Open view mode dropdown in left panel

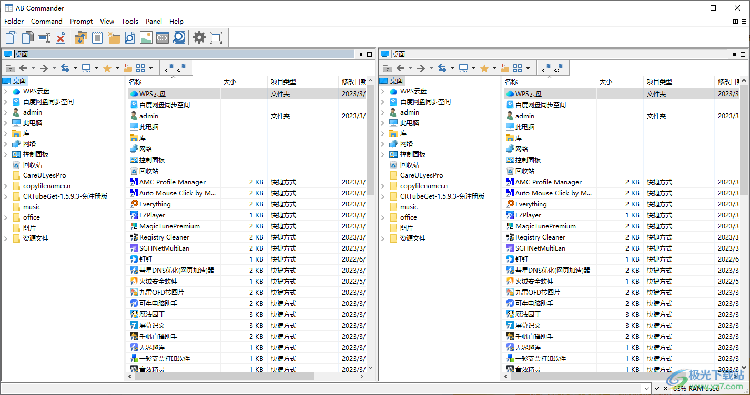(x=151, y=68)
